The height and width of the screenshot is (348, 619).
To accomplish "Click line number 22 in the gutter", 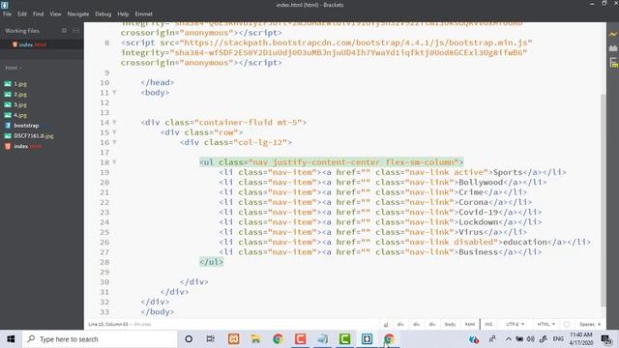I will (104, 202).
